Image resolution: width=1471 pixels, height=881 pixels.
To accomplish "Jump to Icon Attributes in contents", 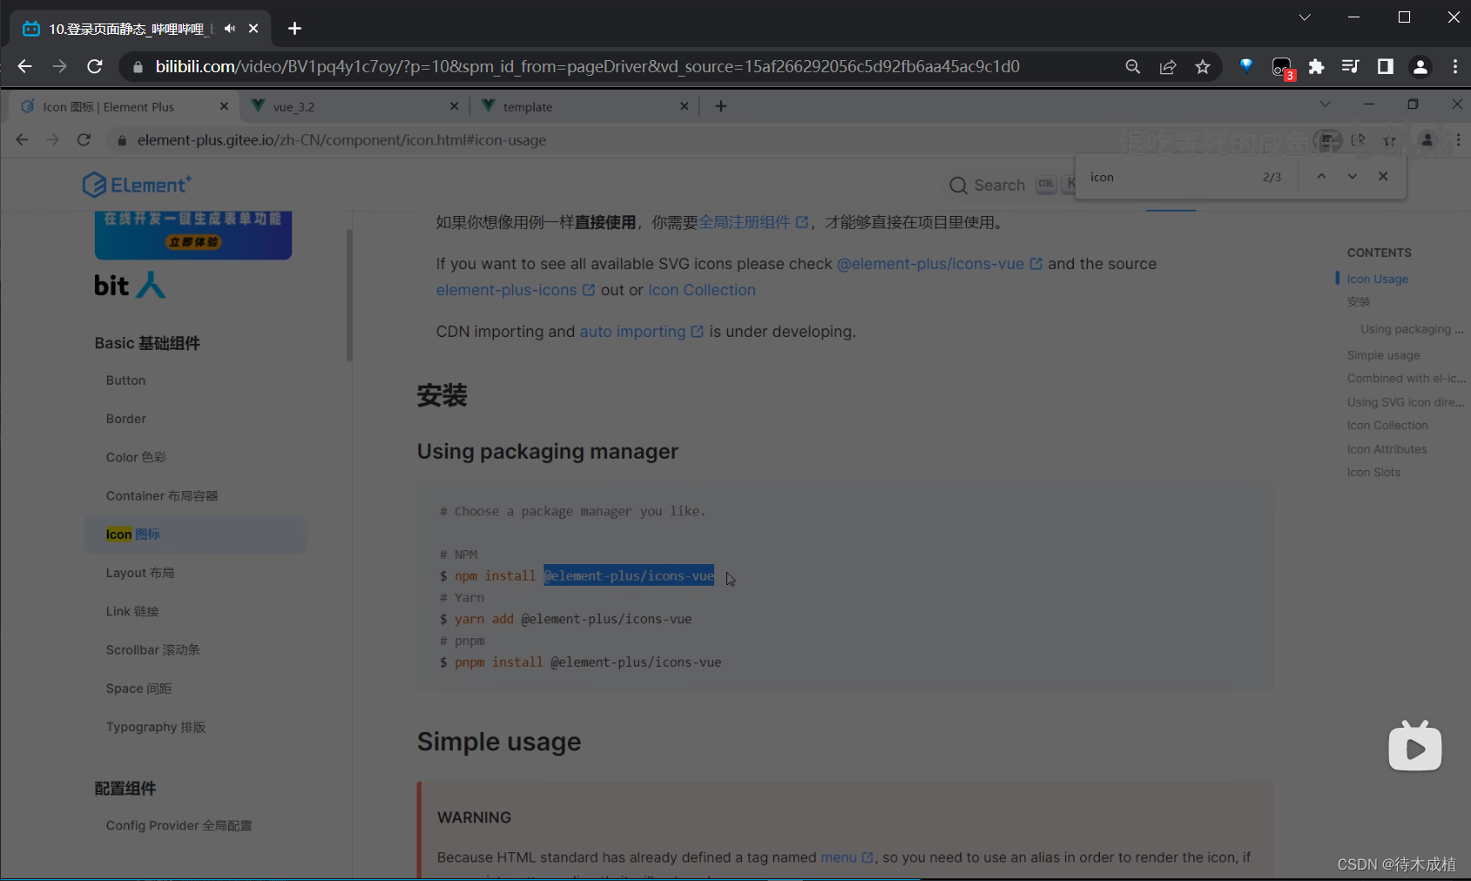I will 1387,449.
